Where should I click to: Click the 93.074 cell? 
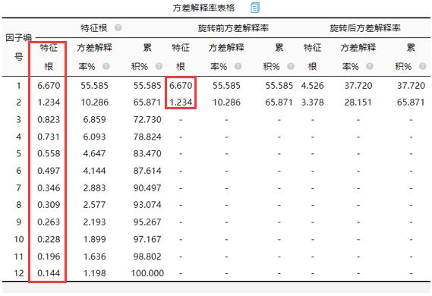(x=147, y=205)
